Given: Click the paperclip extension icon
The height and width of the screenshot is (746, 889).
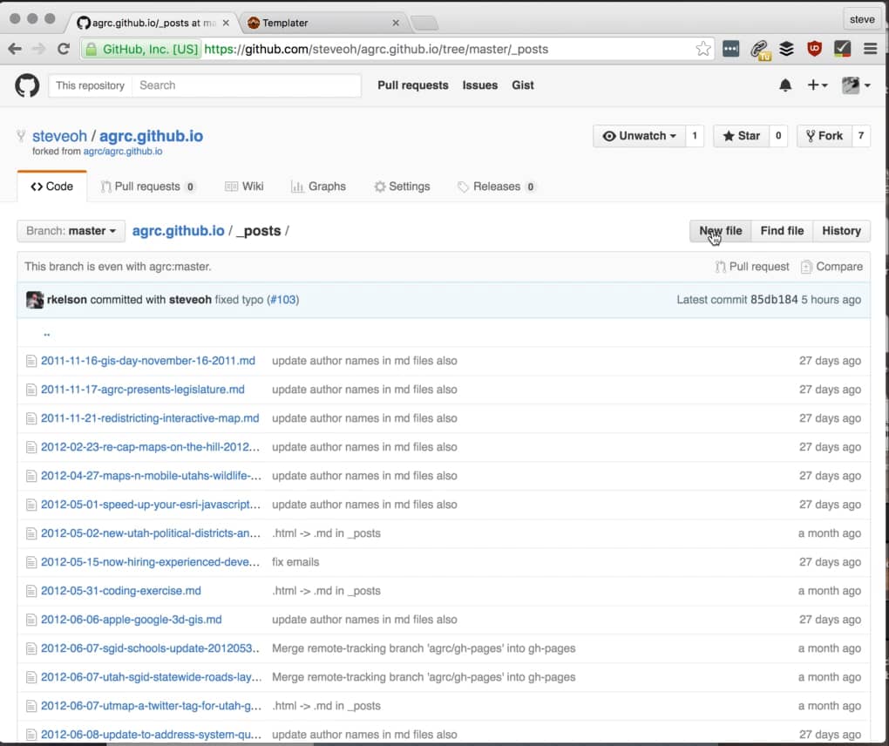Looking at the screenshot, I should pos(760,50).
